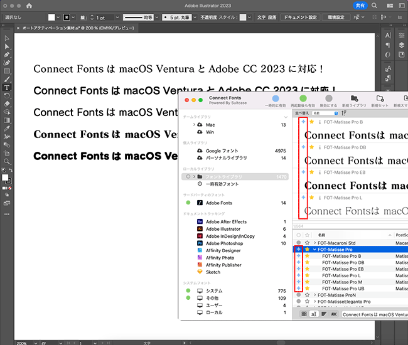The image size is (408, 345).
Task: Toggle favorite star for FOT-Matisse Pro B
Action: (308, 256)
